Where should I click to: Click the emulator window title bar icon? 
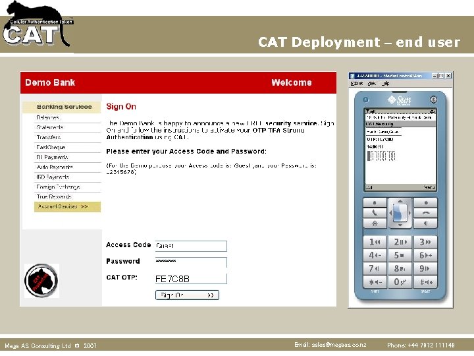pyautogui.click(x=352, y=76)
